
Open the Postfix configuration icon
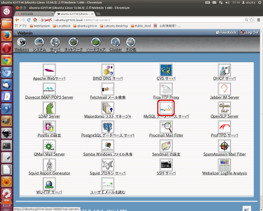(x=49, y=127)
